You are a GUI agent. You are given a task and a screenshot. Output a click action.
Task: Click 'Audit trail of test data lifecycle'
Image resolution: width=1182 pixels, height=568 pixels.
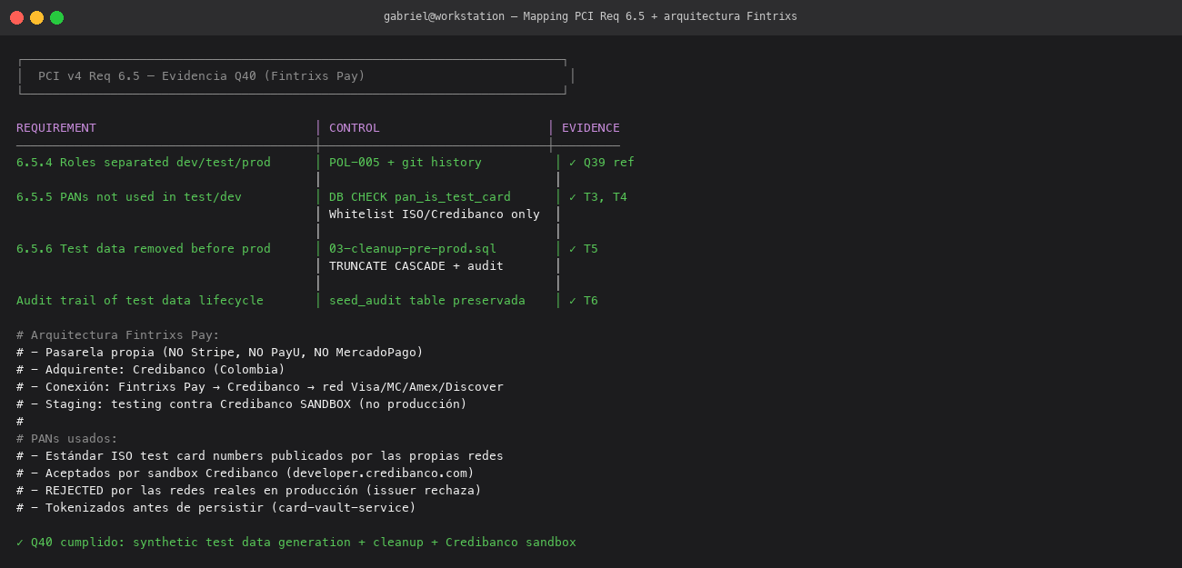(x=140, y=301)
